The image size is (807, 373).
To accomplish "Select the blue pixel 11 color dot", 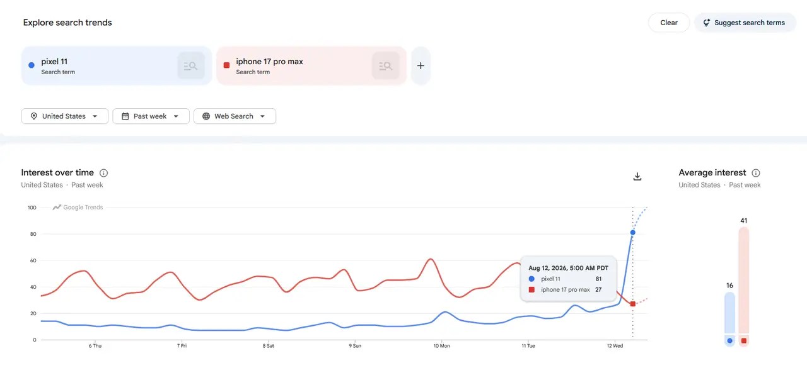I will (32, 65).
